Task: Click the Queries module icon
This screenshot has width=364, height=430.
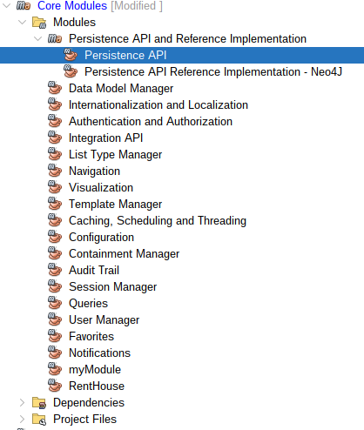Action: pyautogui.click(x=55, y=303)
